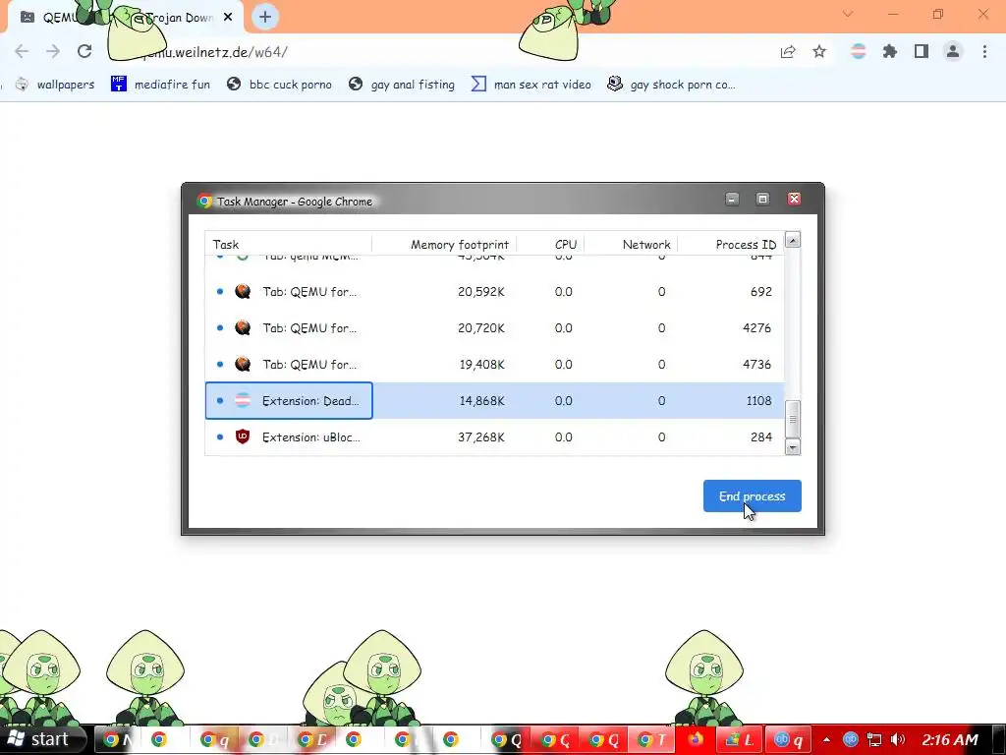The image size is (1006, 755).
Task: Click the task list scrollbar thumb
Action: tap(793, 419)
